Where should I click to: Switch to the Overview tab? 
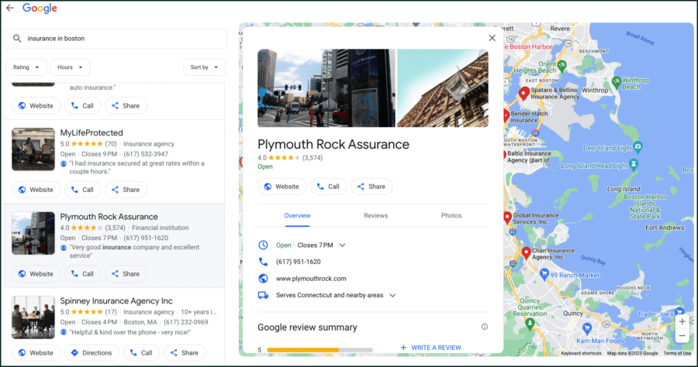tap(297, 215)
